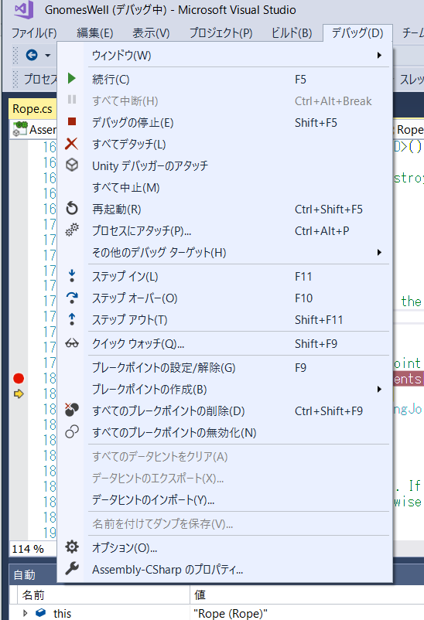Image resolution: width=424 pixels, height=620 pixels.
Task: Select 続行(C) from the Debug menu
Action: (x=225, y=79)
